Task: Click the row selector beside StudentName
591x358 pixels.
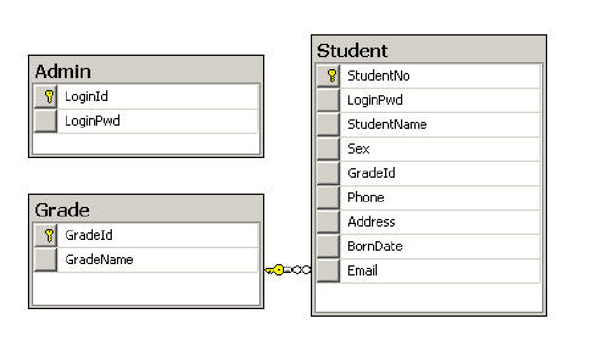Action: coord(329,124)
